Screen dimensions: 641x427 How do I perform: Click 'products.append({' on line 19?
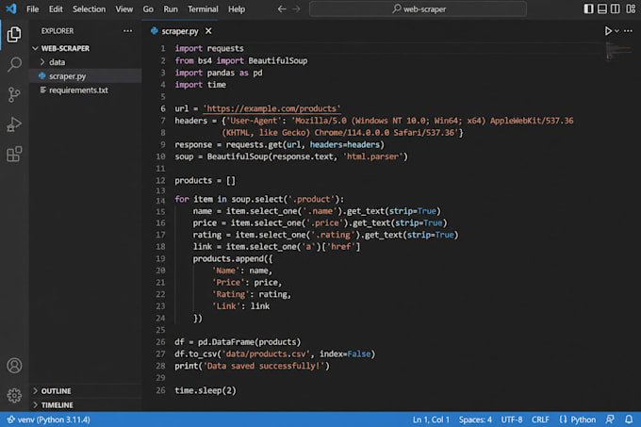coord(233,258)
